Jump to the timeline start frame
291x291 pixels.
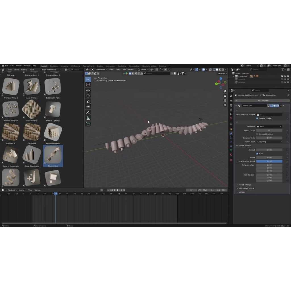tap(108, 190)
